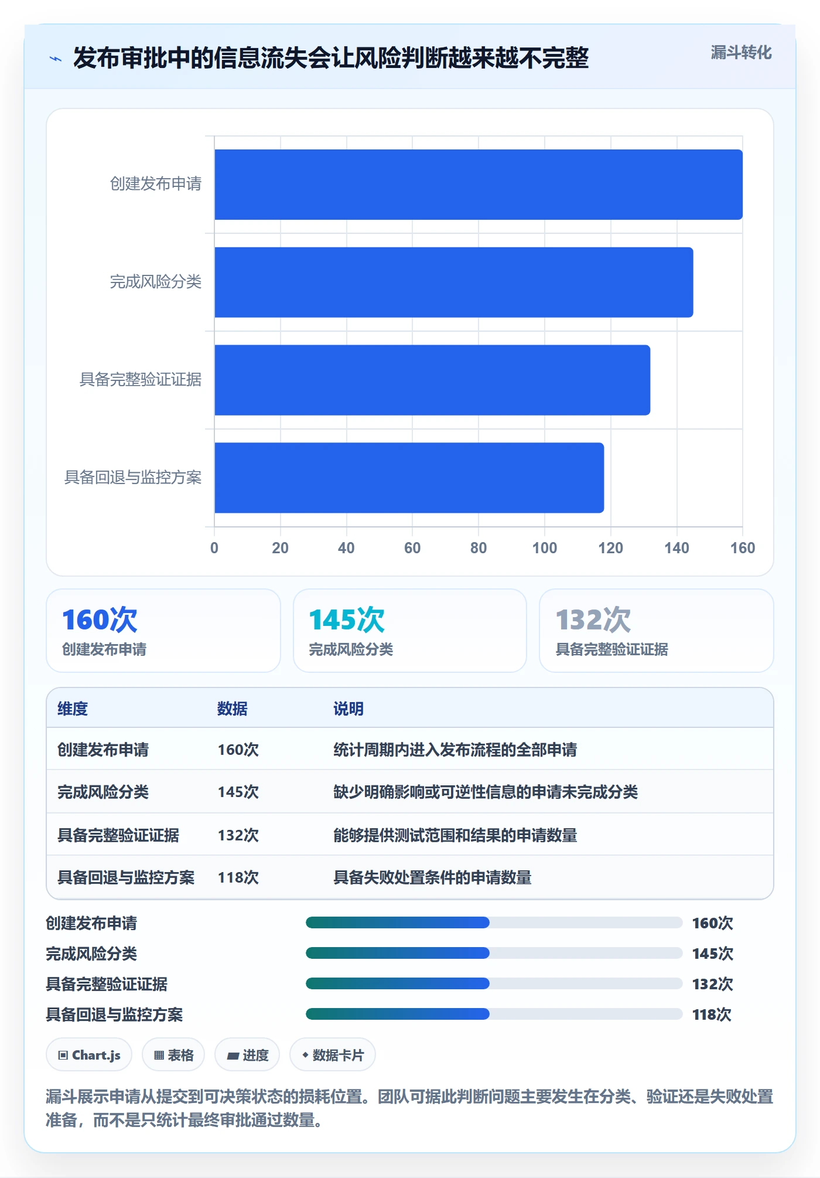The height and width of the screenshot is (1178, 820).
Task: Select the Chart.js tag
Action: 89,1055
